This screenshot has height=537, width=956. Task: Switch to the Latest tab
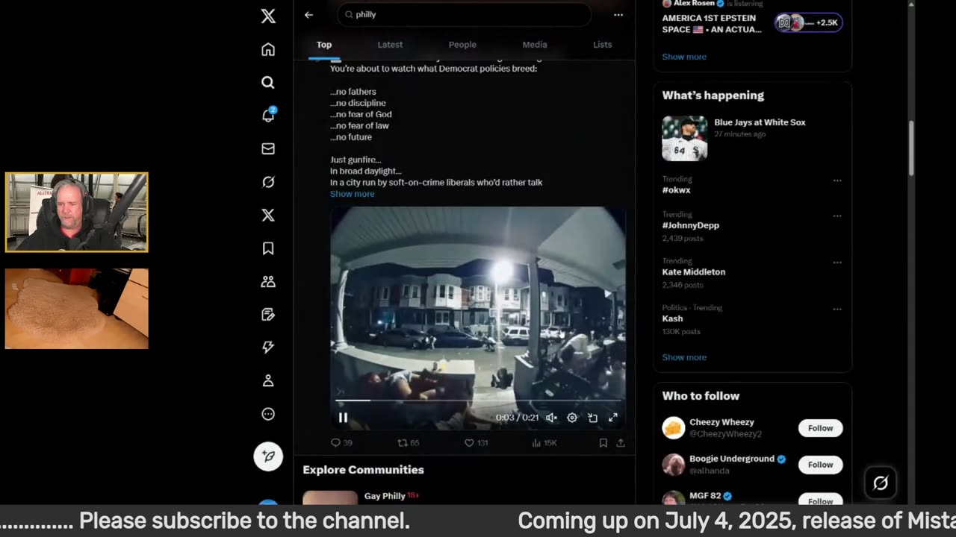(x=390, y=45)
